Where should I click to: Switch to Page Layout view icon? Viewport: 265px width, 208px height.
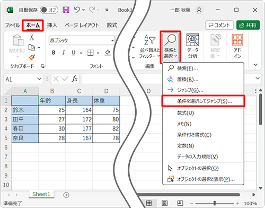pyautogui.click(x=164, y=203)
